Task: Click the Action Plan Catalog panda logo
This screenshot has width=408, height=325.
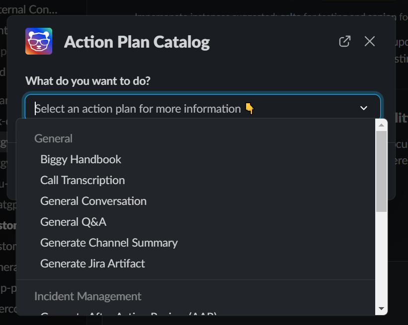Action: pyautogui.click(x=38, y=41)
